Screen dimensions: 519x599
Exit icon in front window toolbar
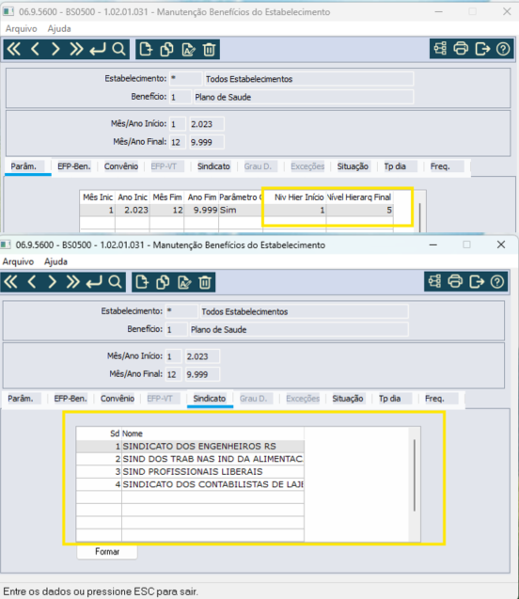point(477,281)
